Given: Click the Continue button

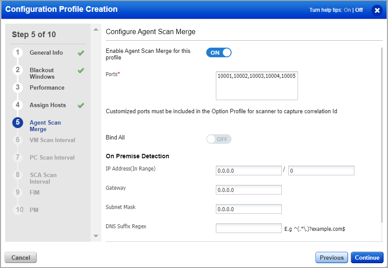Looking at the screenshot, I should click(x=367, y=258).
